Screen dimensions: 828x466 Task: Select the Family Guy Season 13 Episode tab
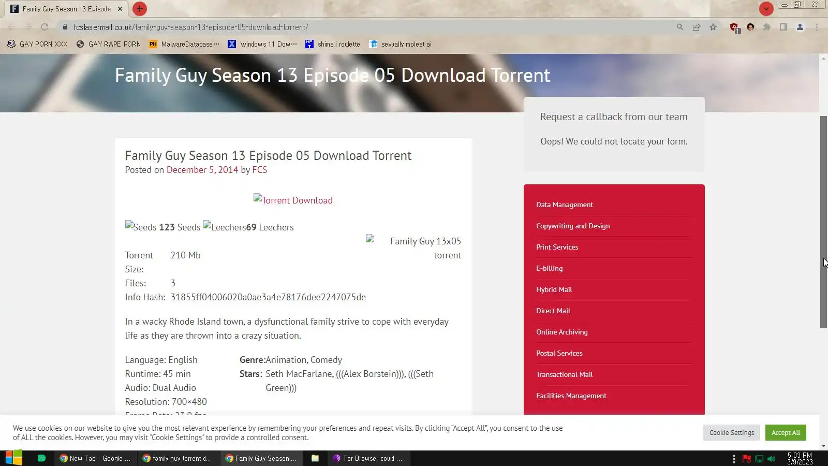pos(66,9)
